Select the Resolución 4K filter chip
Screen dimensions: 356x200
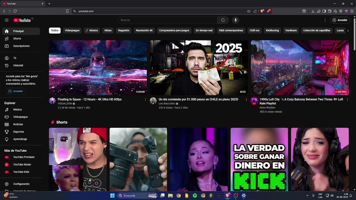(144, 31)
